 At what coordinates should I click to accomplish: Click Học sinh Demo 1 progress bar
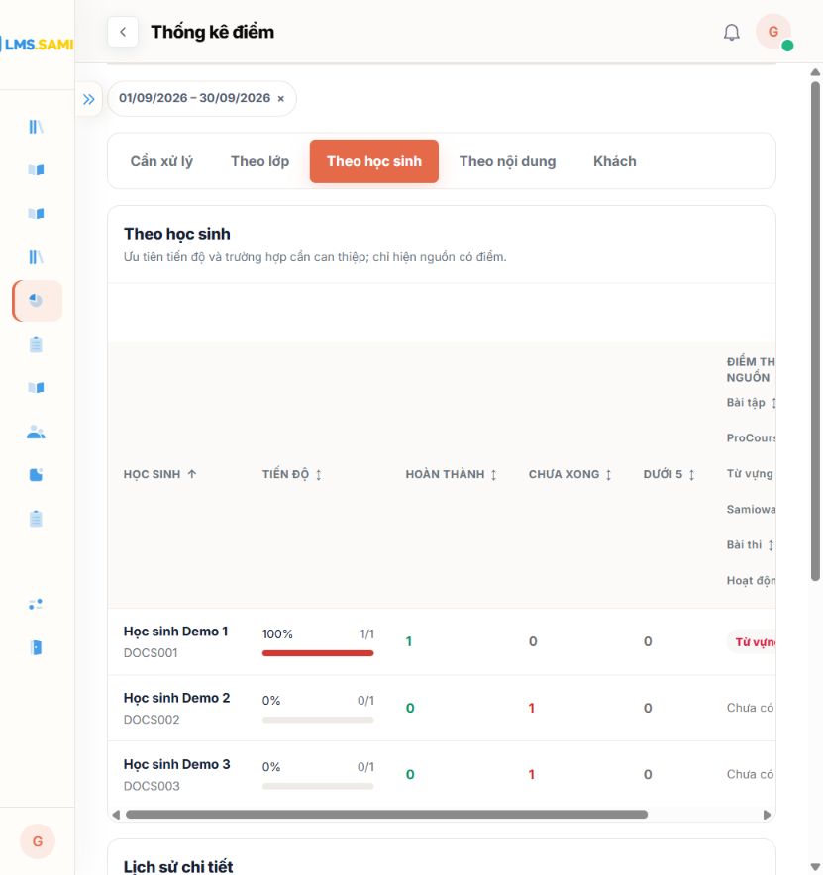(x=318, y=653)
